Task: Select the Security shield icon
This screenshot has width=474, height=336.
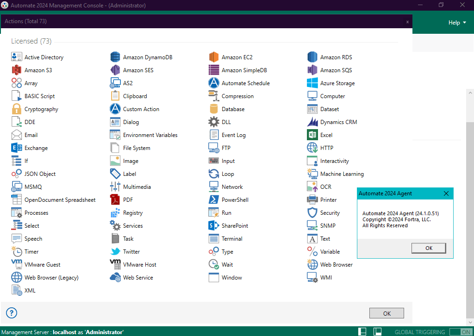Action: (312, 212)
